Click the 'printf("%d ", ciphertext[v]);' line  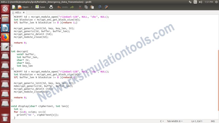click(x=38, y=115)
